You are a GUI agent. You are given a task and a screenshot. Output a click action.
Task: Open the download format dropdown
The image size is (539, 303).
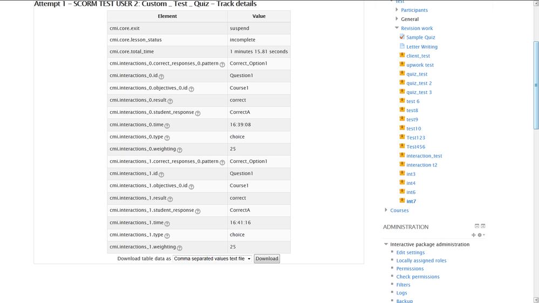click(x=212, y=259)
